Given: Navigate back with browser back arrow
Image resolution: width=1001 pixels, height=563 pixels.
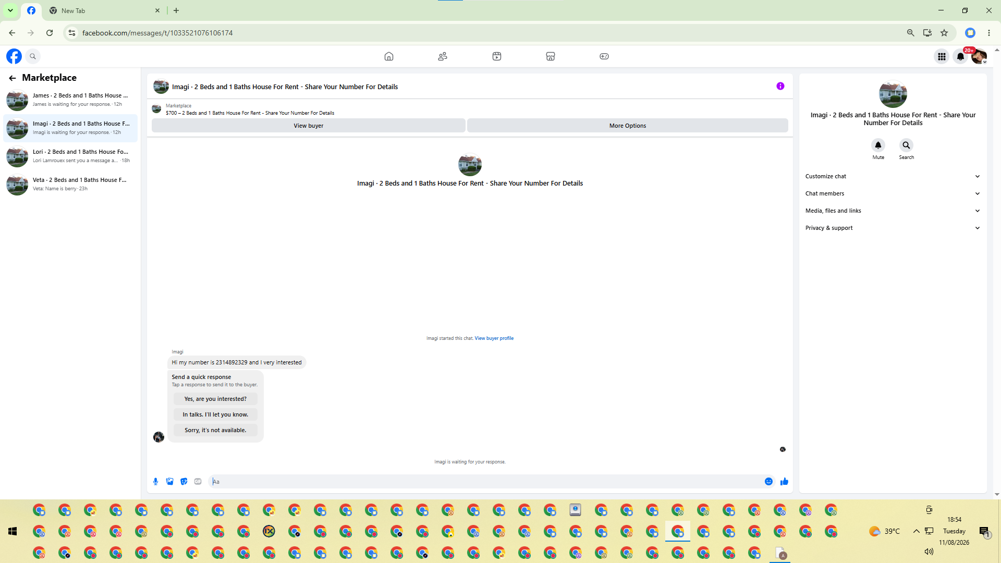Looking at the screenshot, I should click(x=12, y=33).
